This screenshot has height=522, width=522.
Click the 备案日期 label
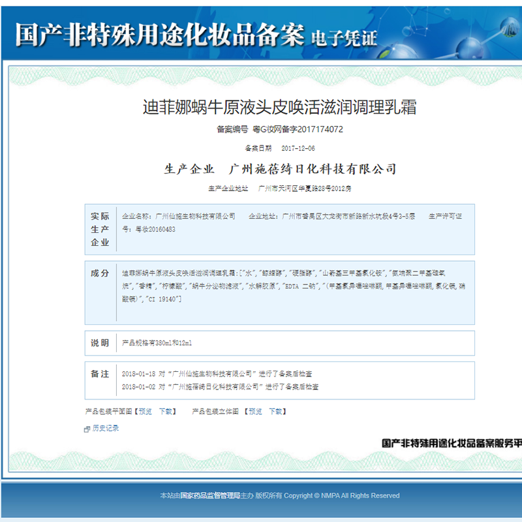pyautogui.click(x=258, y=148)
